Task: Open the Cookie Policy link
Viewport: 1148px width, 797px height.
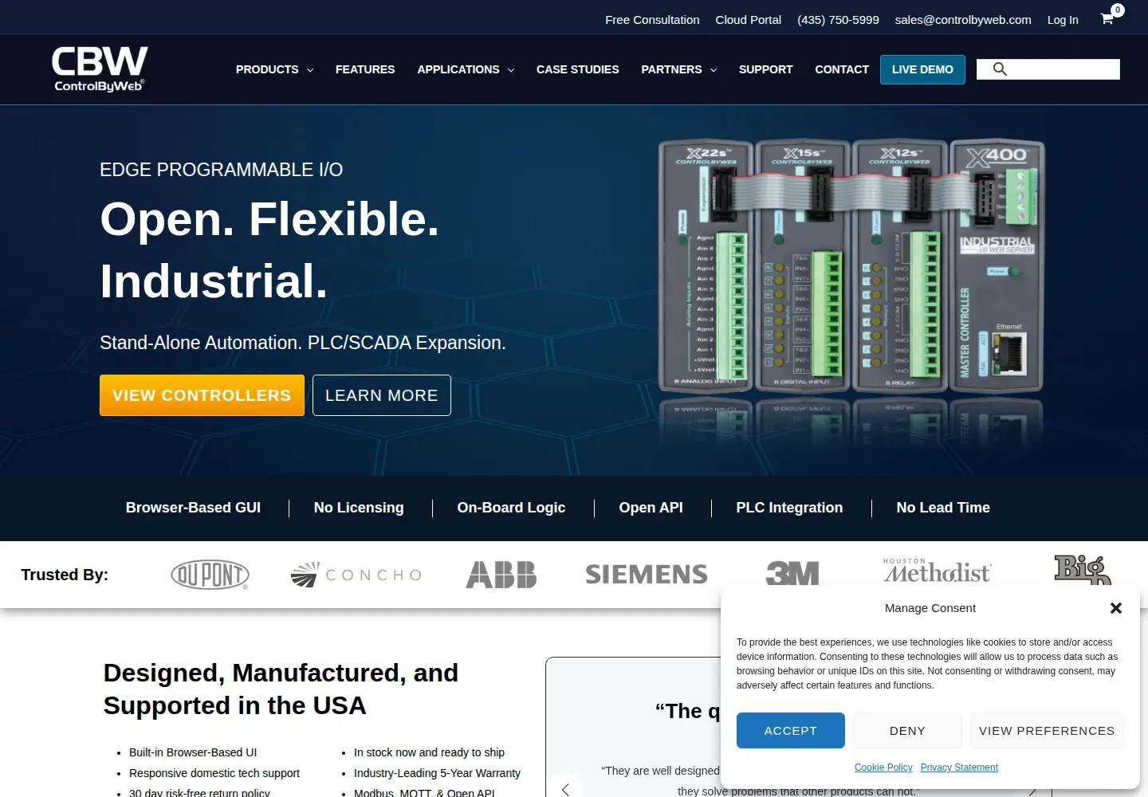Action: pos(883,768)
